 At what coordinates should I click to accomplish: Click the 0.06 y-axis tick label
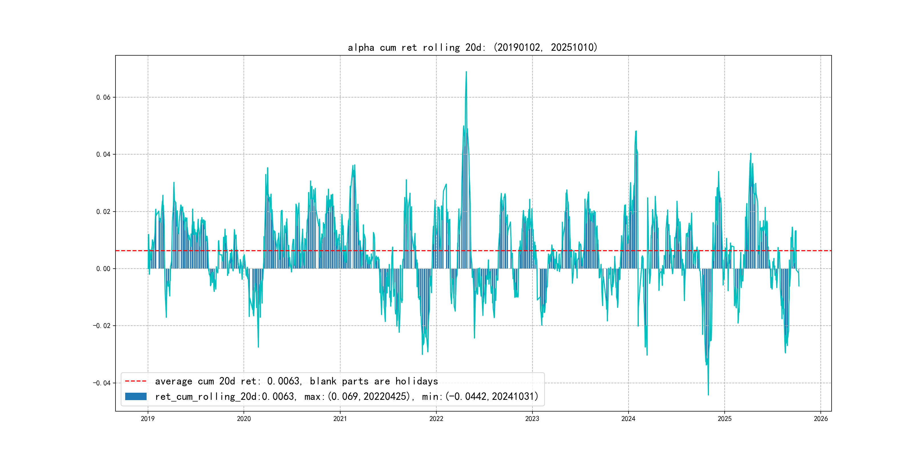click(x=103, y=97)
